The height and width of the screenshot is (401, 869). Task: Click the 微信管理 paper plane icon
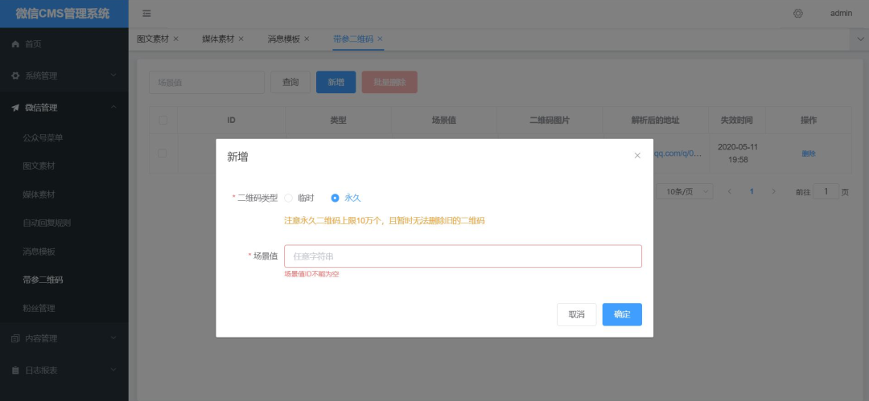click(15, 108)
